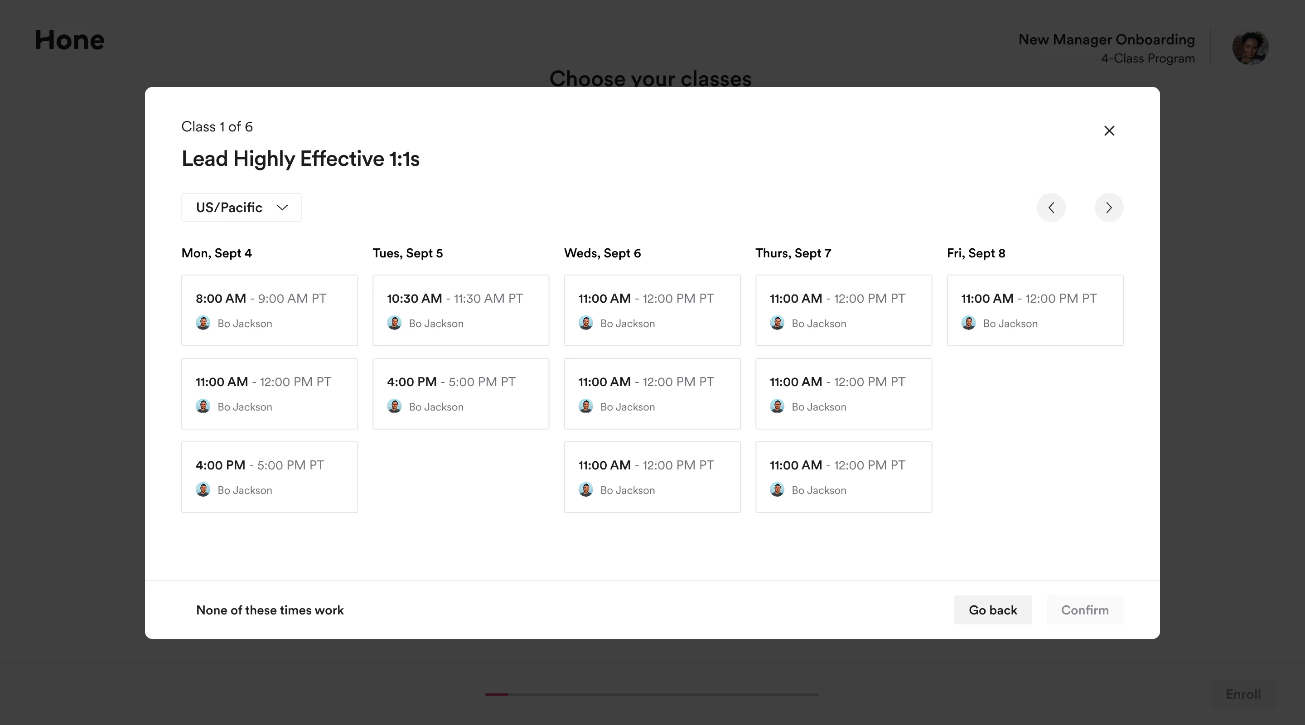
Task: Open the user profile avatar
Action: point(1250,47)
